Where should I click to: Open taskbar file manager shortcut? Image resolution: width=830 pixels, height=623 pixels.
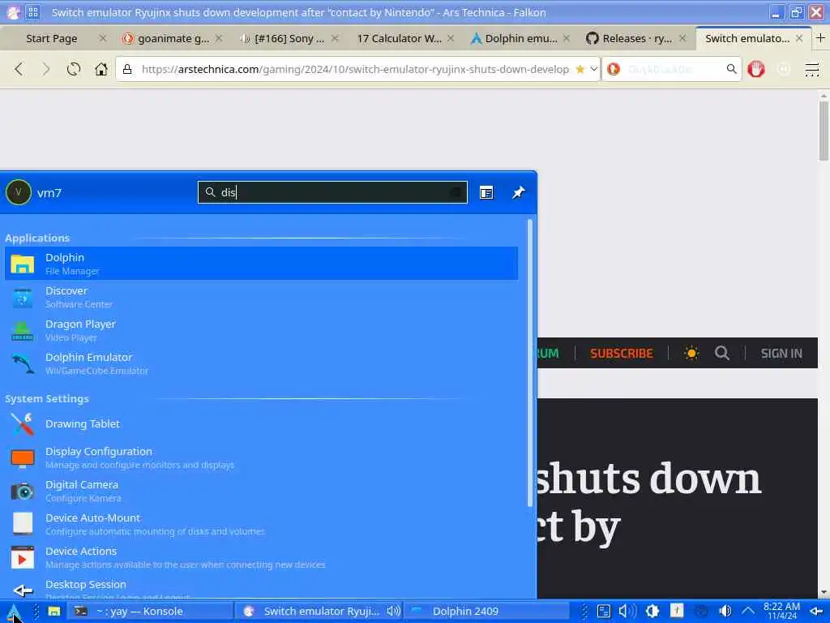pyautogui.click(x=54, y=612)
